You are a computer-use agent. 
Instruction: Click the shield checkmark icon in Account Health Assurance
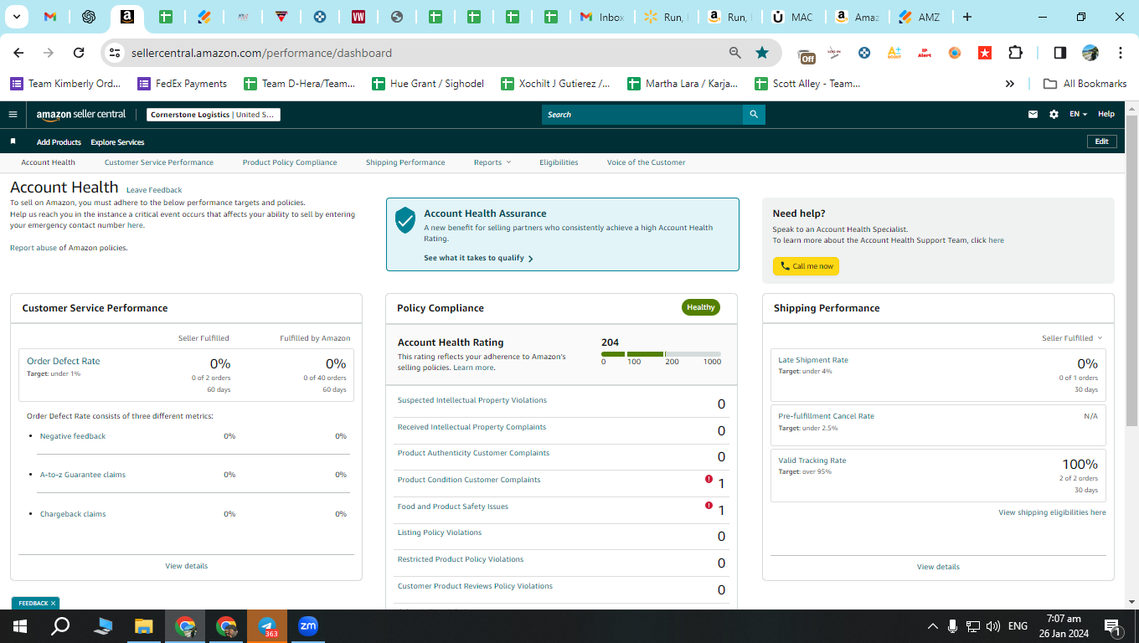coord(405,220)
